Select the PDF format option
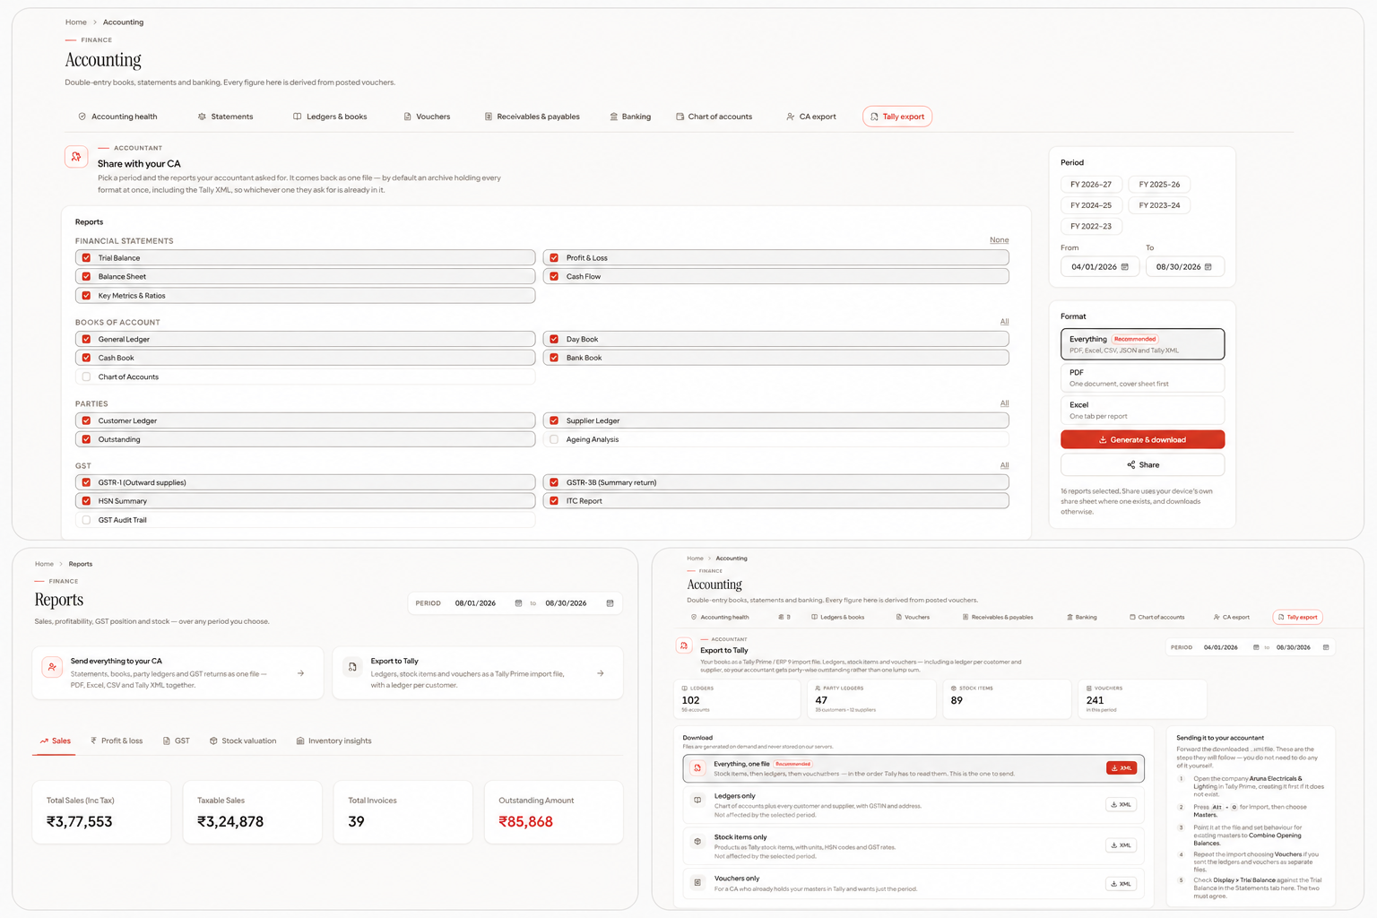1377x918 pixels. click(1142, 377)
